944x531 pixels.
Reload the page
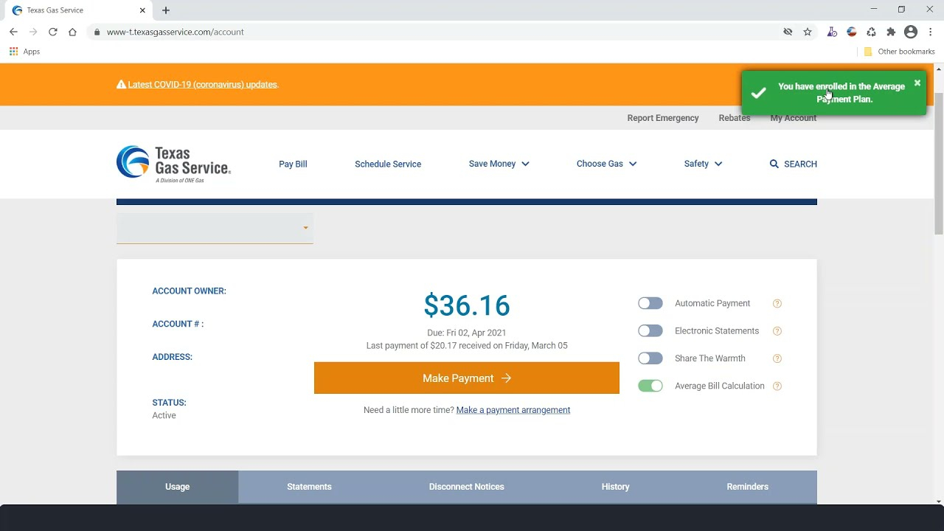(52, 32)
